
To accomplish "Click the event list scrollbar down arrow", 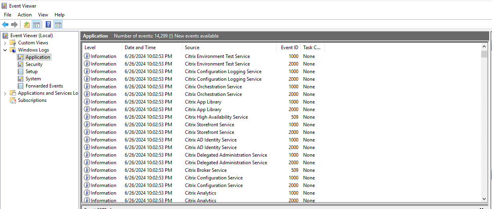I will click(x=484, y=199).
